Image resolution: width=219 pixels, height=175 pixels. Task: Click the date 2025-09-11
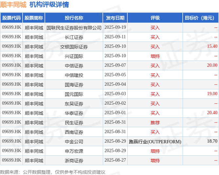[x=115, y=37]
